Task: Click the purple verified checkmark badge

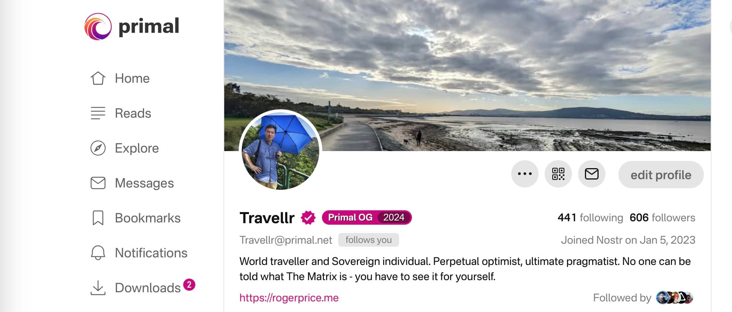Action: 308,217
